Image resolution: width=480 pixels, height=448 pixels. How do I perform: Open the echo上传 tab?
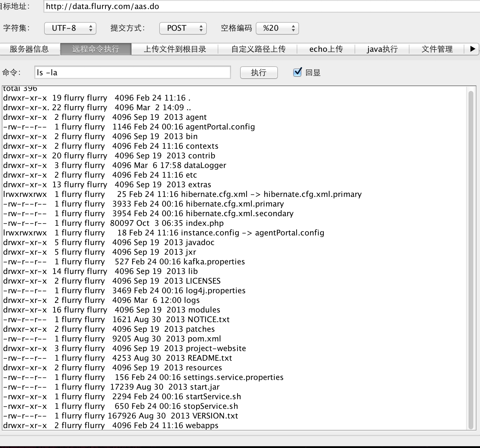tap(326, 49)
